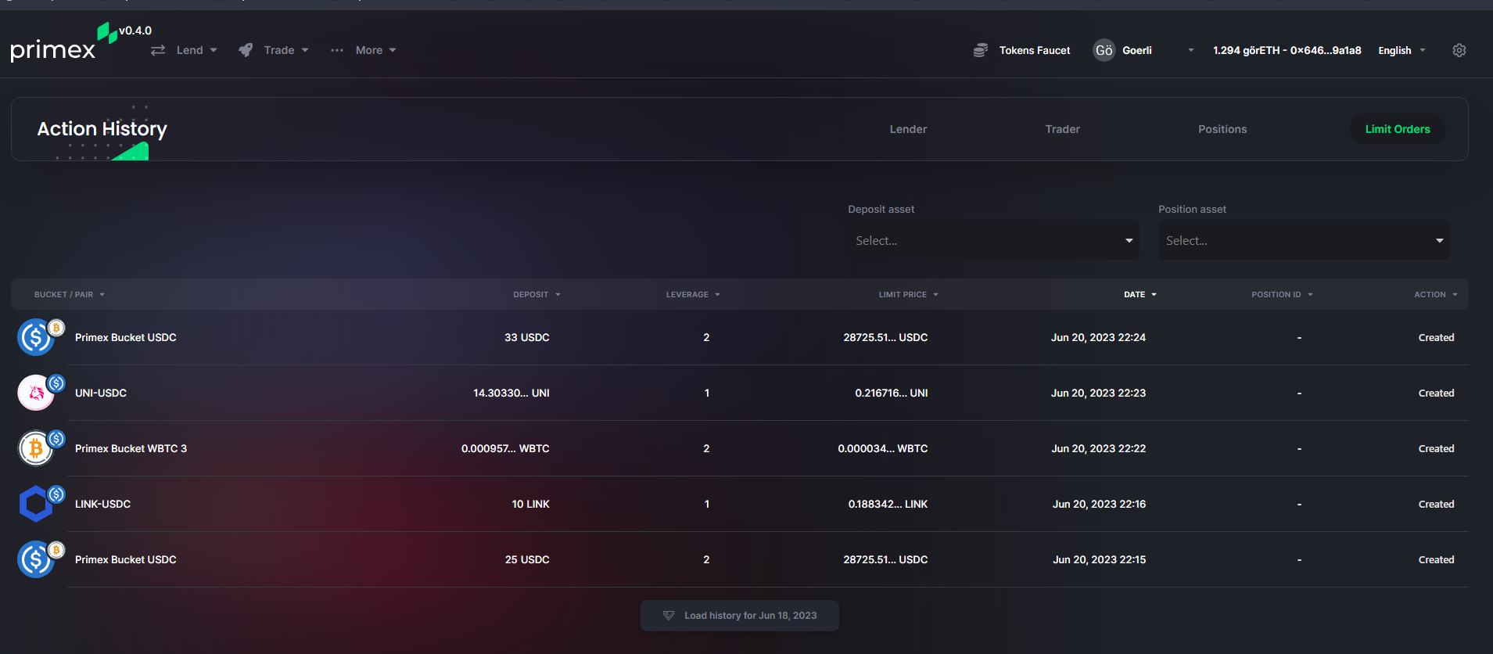The height and width of the screenshot is (654, 1493).
Task: Open the Trade dropdown menu
Action: click(285, 50)
